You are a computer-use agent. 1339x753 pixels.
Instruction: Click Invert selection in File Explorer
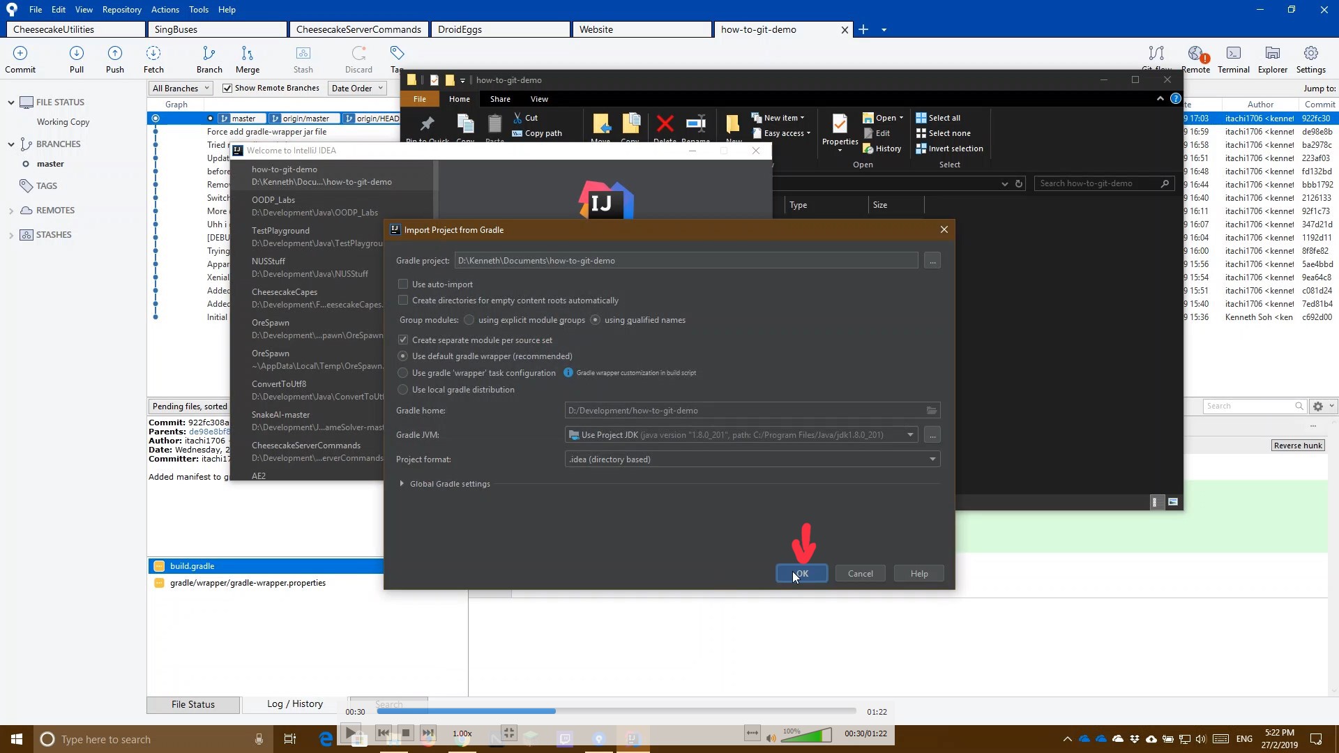(x=949, y=149)
